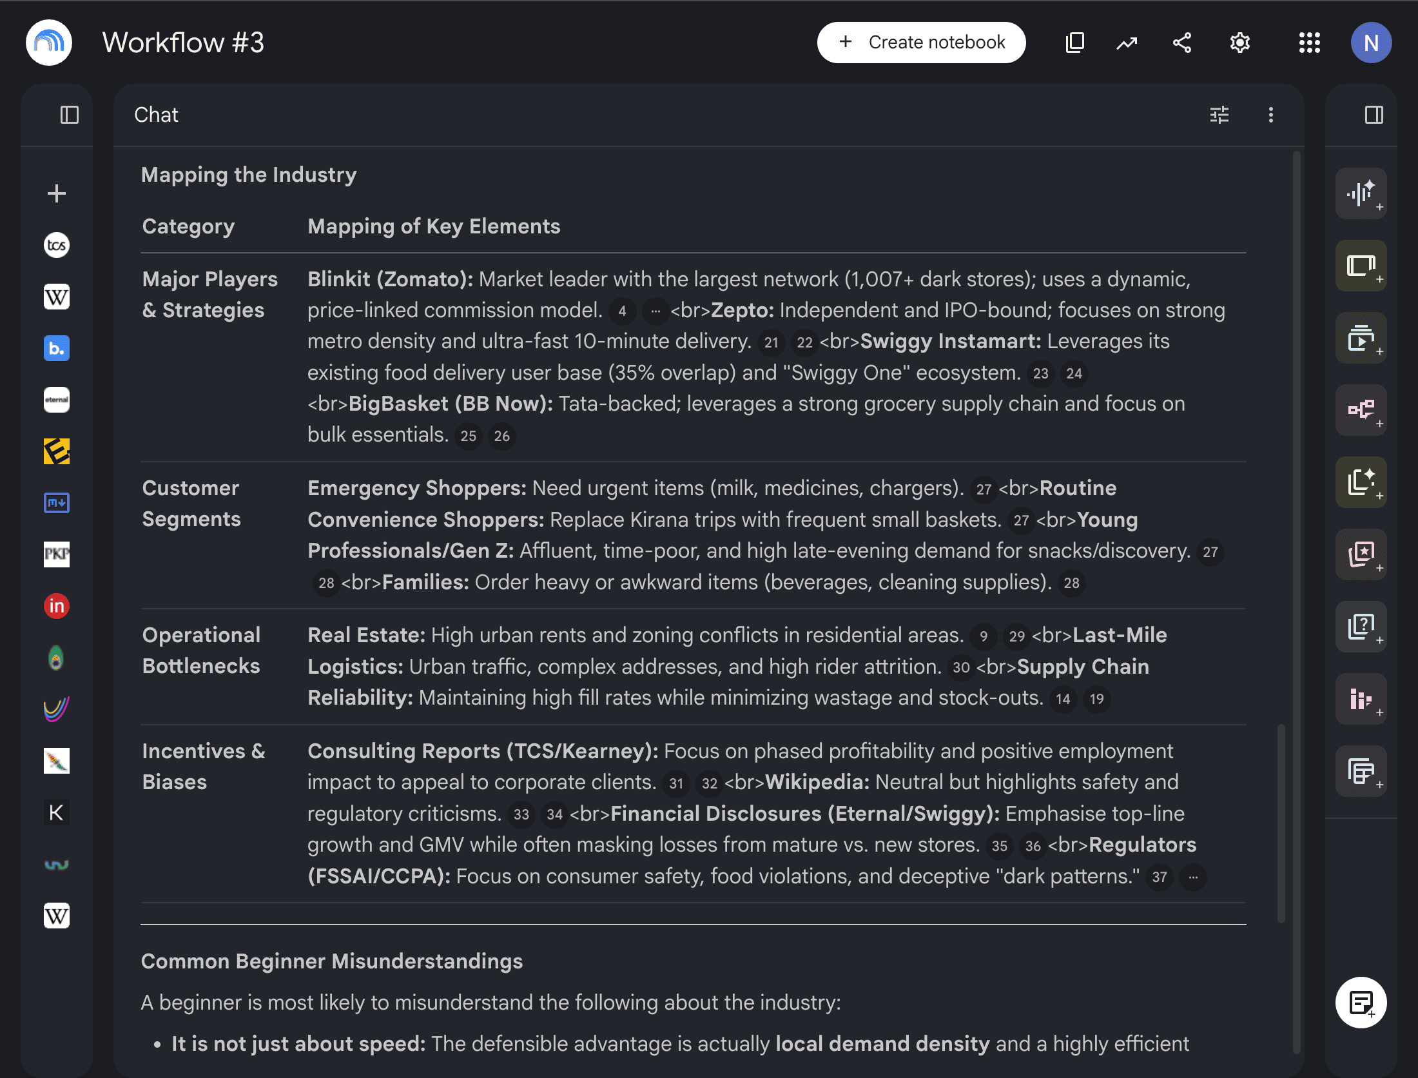Open citation 25 for BigBasket
This screenshot has height=1078, width=1418.
point(469,436)
